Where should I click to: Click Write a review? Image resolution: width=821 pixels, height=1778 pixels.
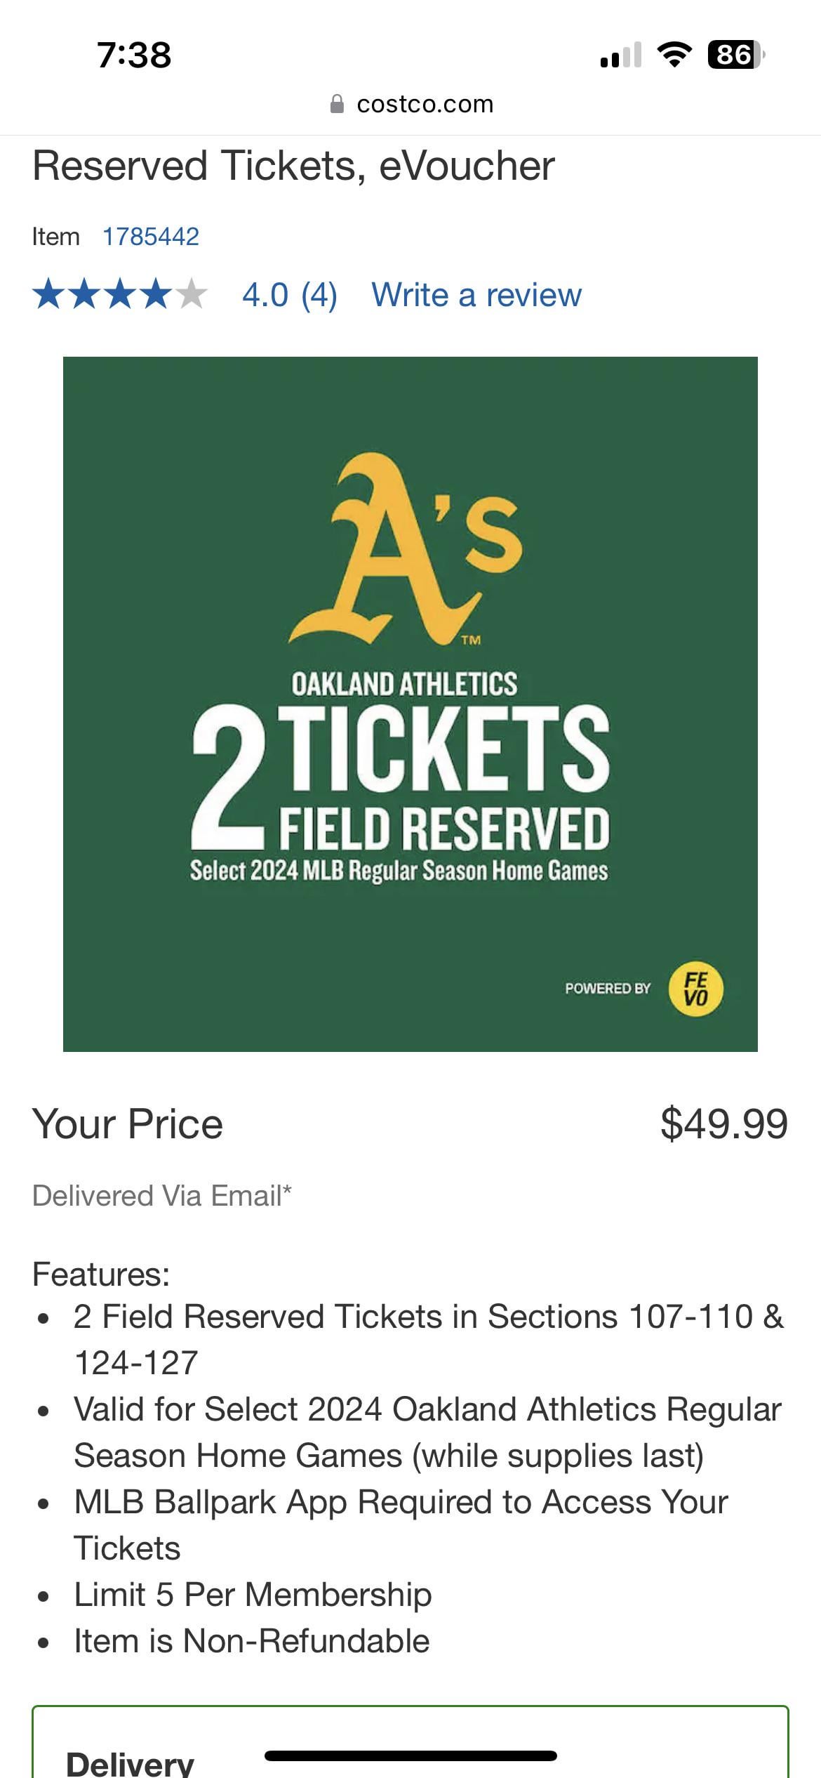tap(476, 294)
